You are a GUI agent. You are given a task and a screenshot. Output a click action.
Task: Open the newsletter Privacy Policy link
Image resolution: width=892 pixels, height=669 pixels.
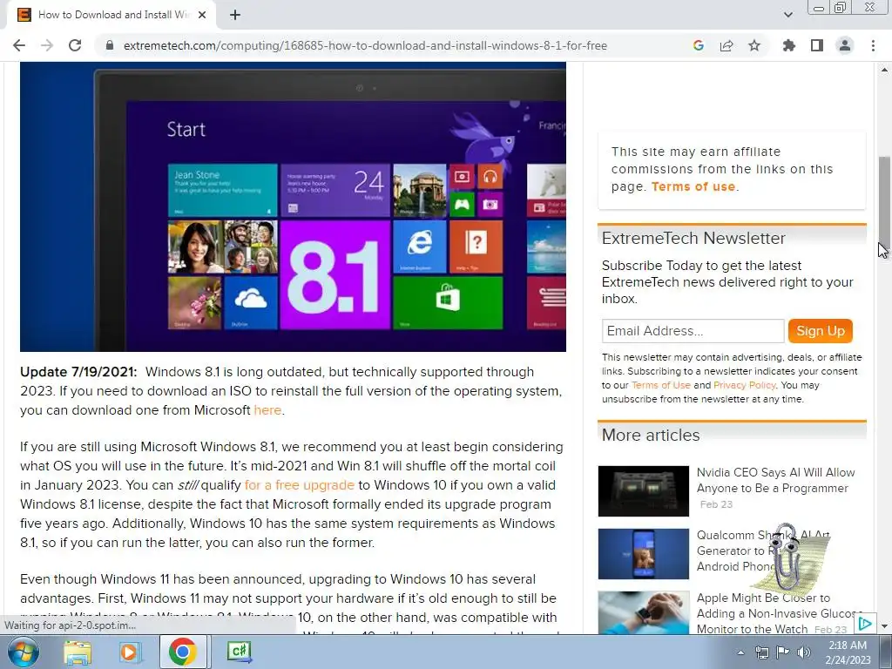click(744, 385)
